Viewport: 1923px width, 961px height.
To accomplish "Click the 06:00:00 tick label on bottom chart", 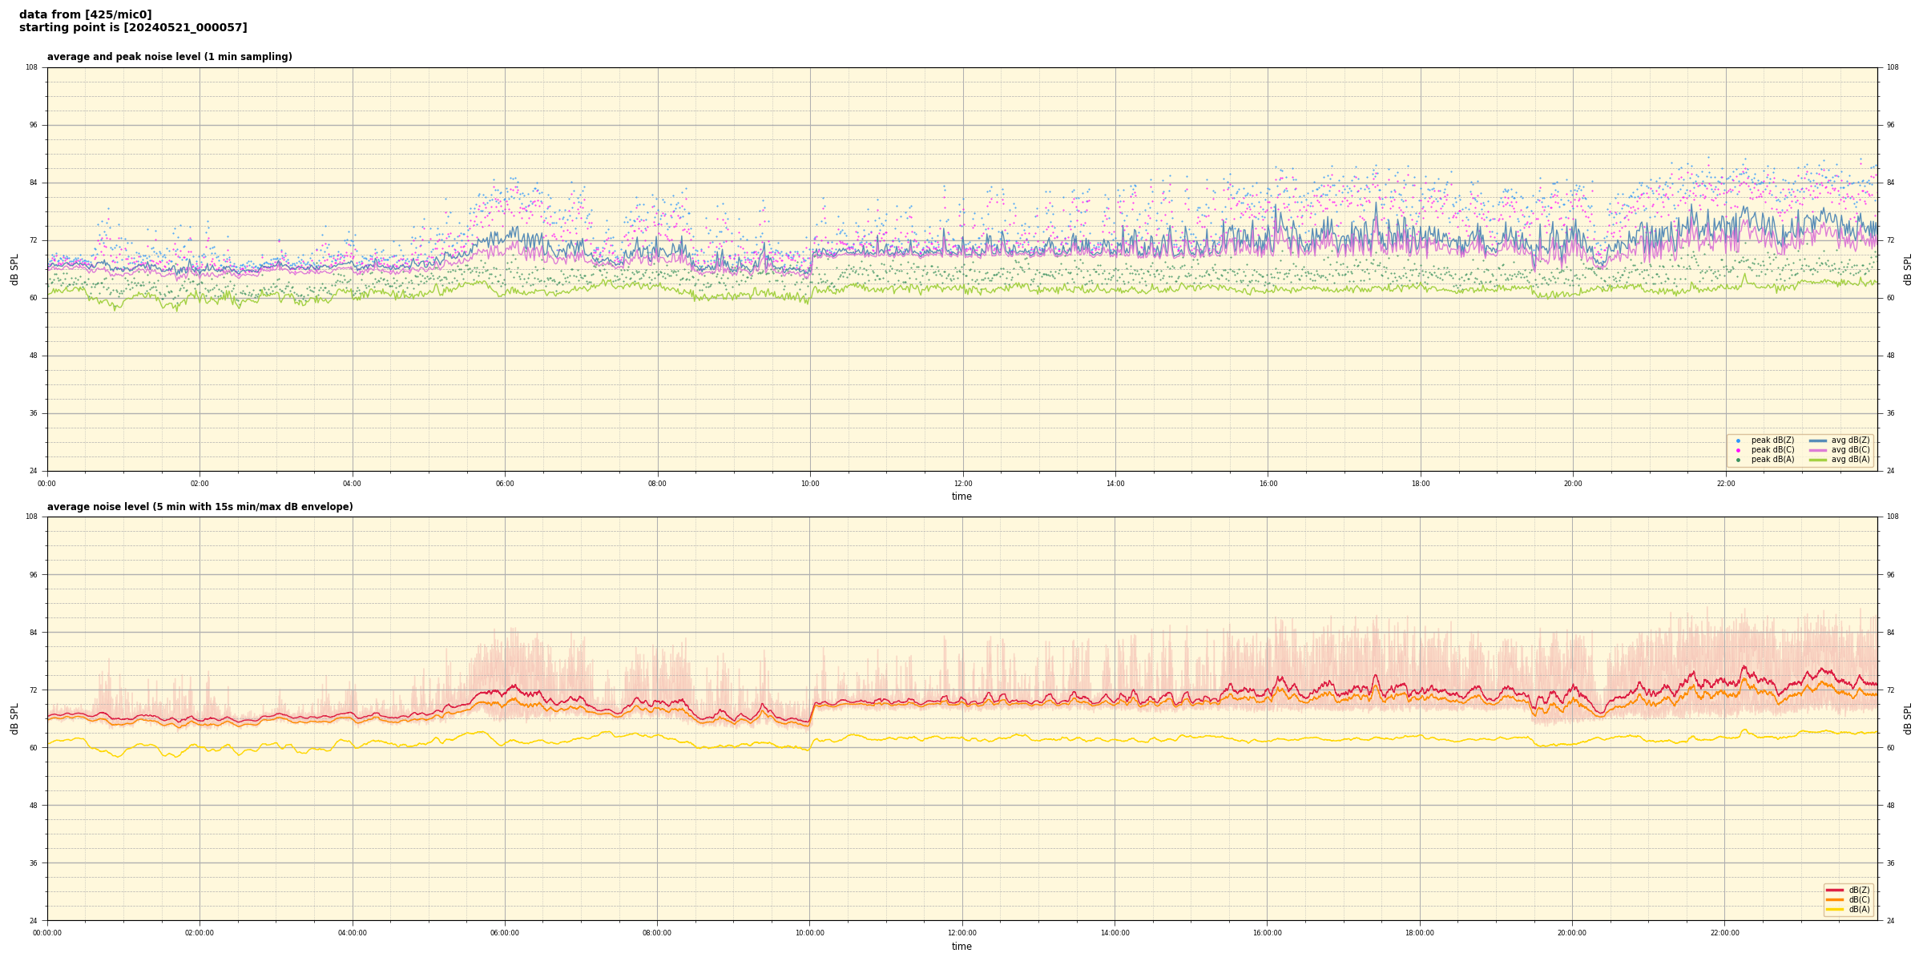I will click(504, 933).
